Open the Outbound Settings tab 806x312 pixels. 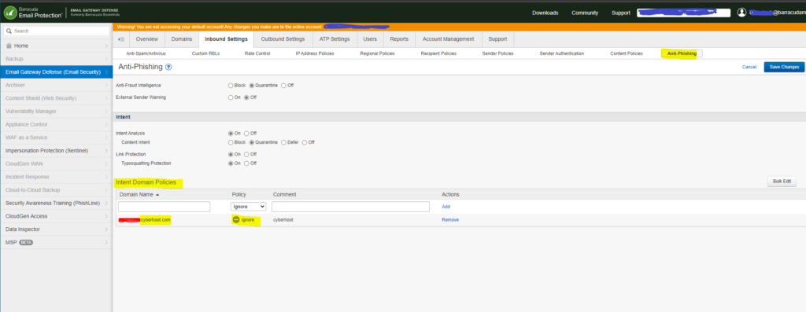(x=283, y=39)
